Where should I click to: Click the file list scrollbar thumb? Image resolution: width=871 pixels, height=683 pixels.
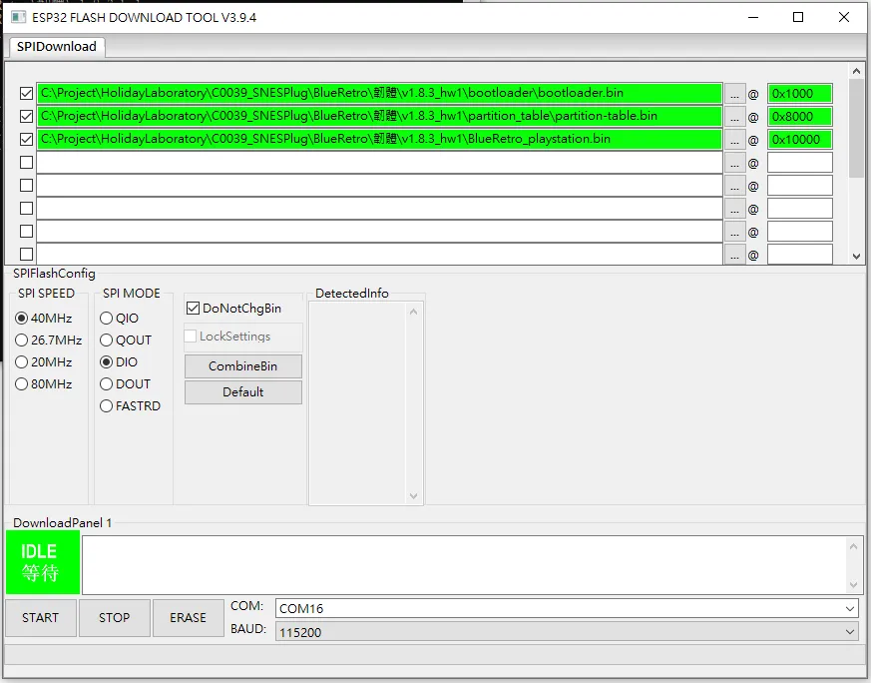pyautogui.click(x=856, y=129)
